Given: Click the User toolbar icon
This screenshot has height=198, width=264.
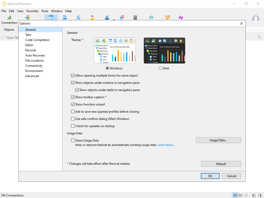Looking at the screenshot, I should 92,18.
